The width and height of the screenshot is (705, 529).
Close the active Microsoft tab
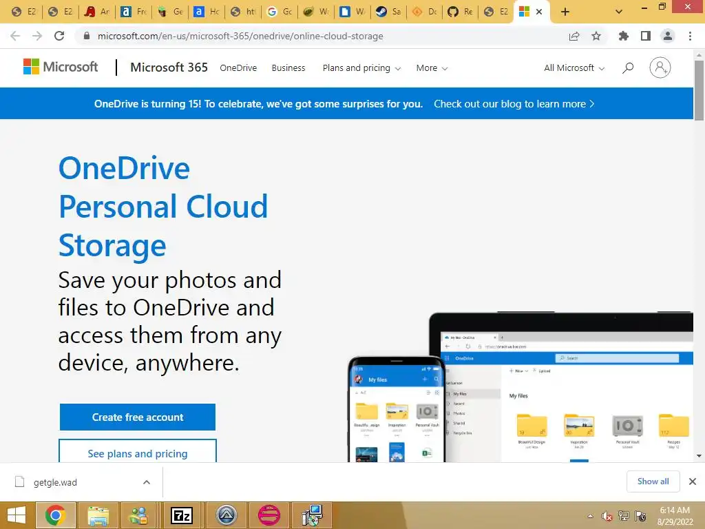pyautogui.click(x=539, y=12)
